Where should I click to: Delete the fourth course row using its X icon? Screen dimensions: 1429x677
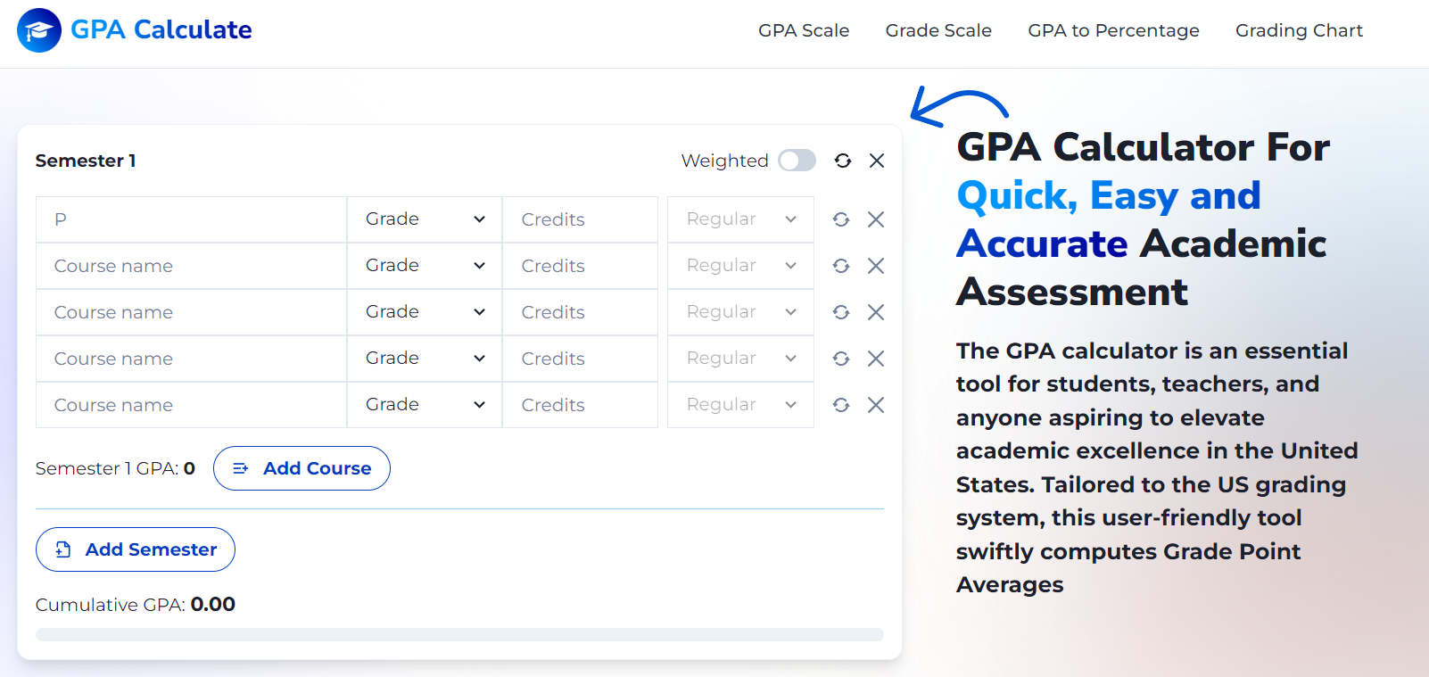pos(876,358)
